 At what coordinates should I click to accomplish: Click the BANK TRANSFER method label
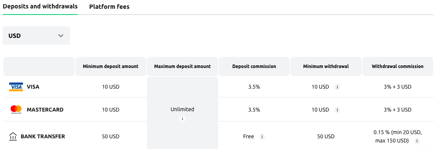pyautogui.click(x=42, y=136)
